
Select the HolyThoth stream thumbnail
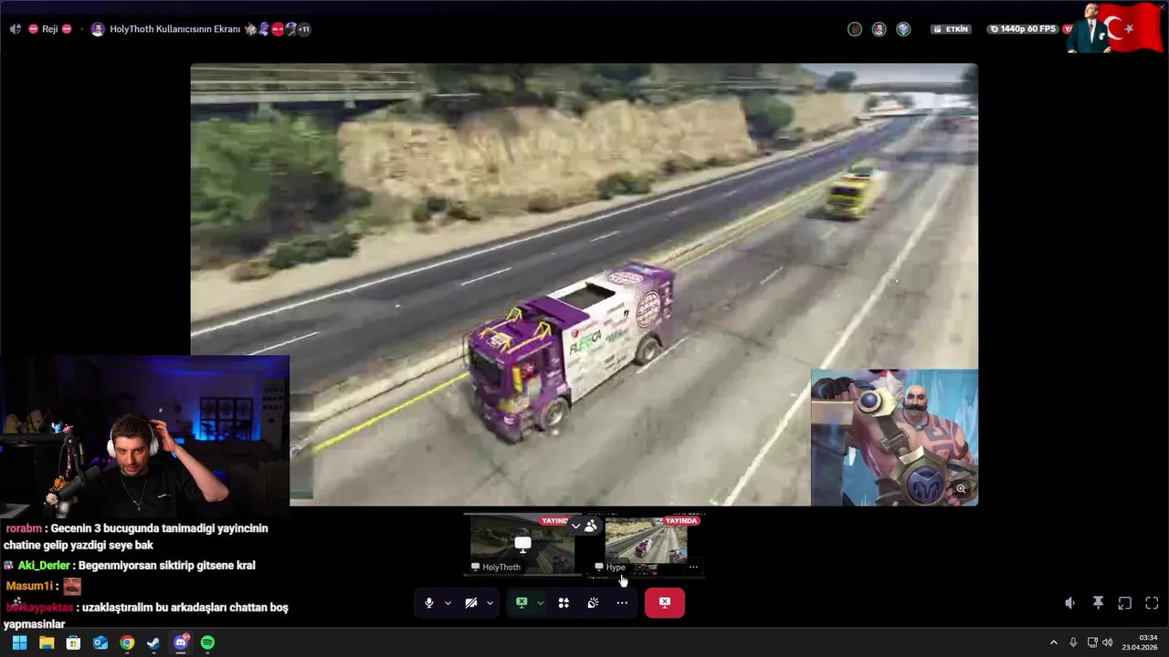click(522, 545)
